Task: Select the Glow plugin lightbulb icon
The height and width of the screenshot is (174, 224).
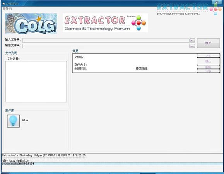Action: pyautogui.click(x=13, y=121)
